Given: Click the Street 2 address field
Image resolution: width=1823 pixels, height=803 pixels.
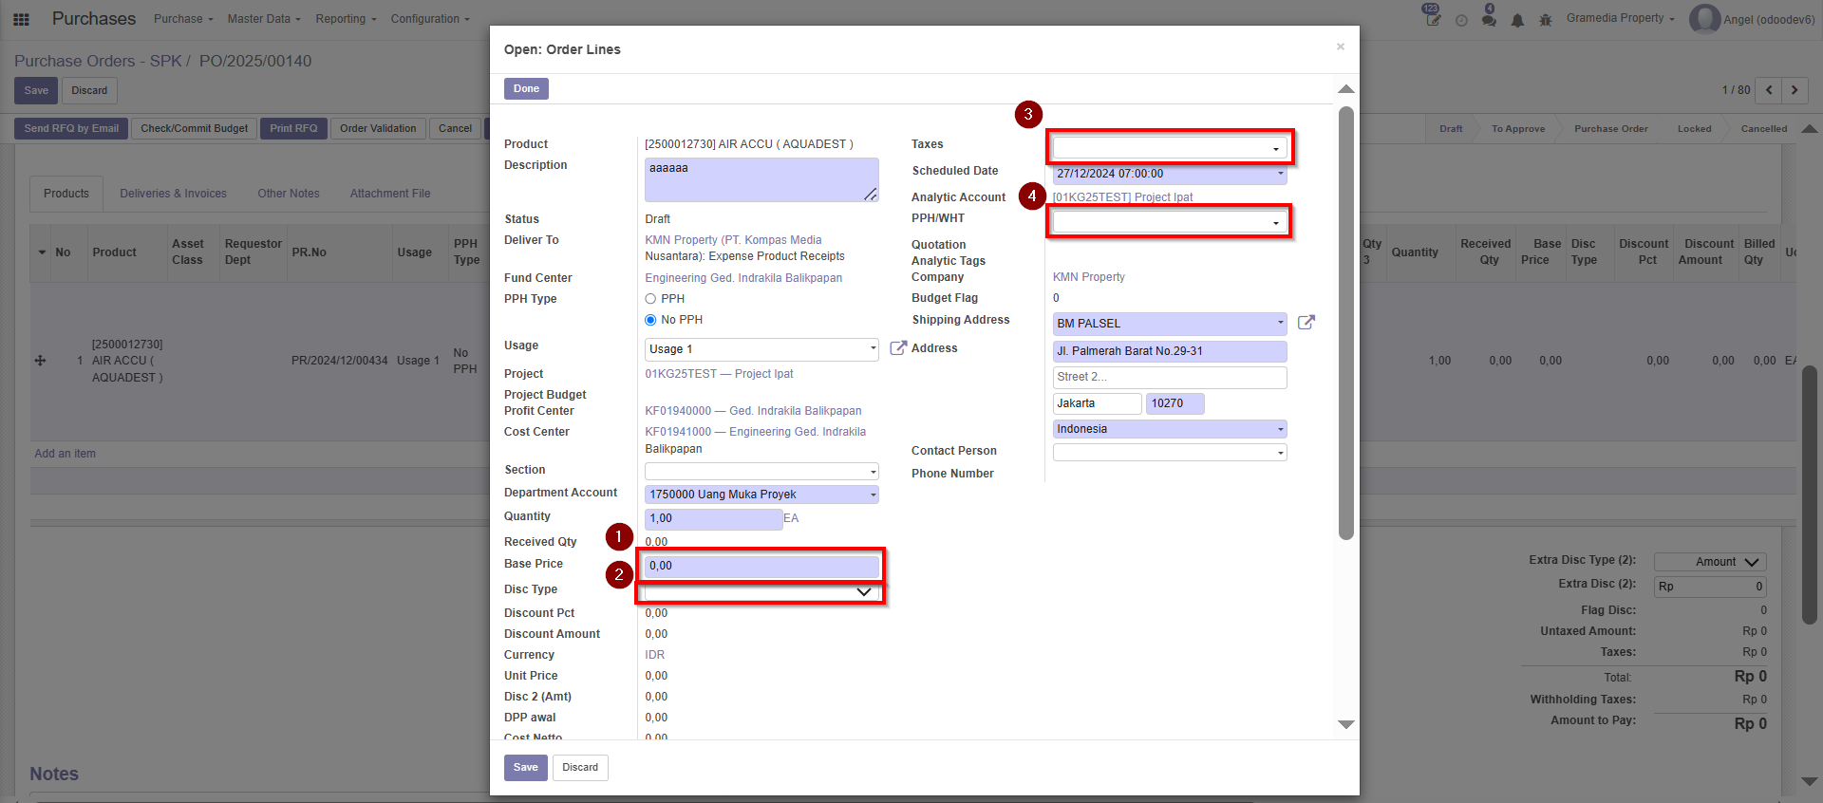Looking at the screenshot, I should click(x=1170, y=377).
